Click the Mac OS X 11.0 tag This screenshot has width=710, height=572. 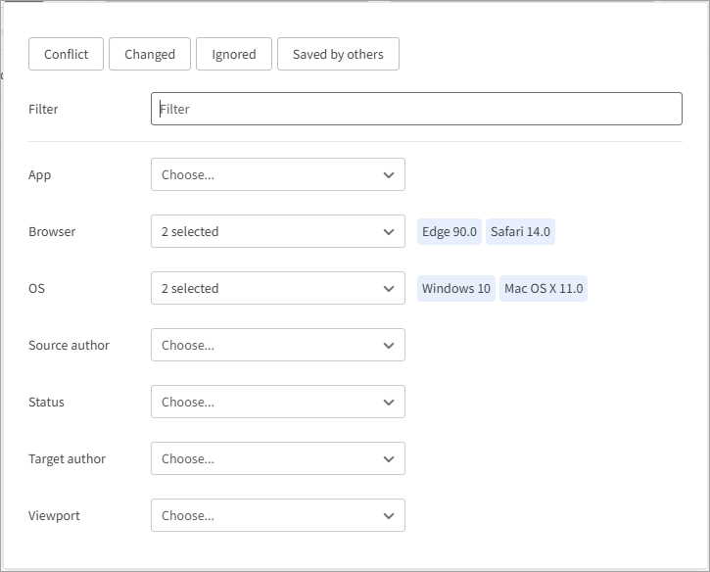pyautogui.click(x=544, y=289)
